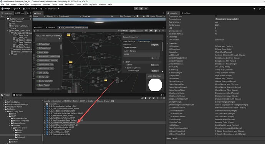Toggle favorites star icon in Project toolbar
This screenshot has width=265, height=144.
pyautogui.click(x=157, y=98)
